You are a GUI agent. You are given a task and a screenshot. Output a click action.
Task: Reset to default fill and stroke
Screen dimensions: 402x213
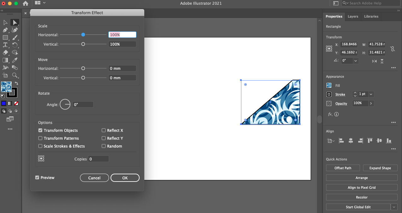click(x=3, y=96)
